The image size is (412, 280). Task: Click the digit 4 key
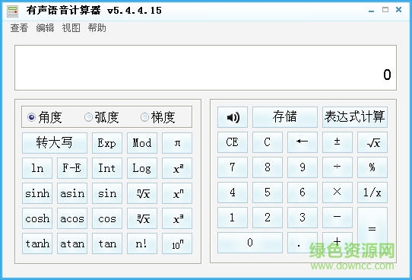pyautogui.click(x=233, y=192)
